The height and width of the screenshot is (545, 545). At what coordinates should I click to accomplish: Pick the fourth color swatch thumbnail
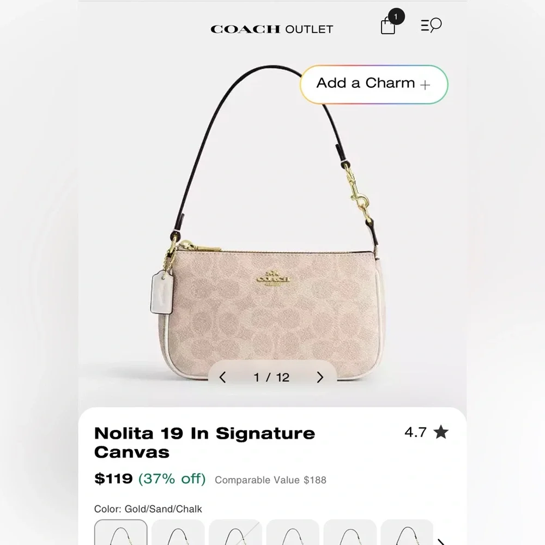tap(293, 532)
